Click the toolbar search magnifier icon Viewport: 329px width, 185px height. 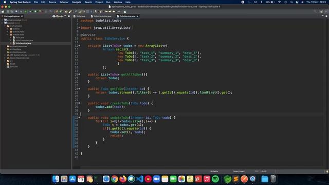(315, 11)
